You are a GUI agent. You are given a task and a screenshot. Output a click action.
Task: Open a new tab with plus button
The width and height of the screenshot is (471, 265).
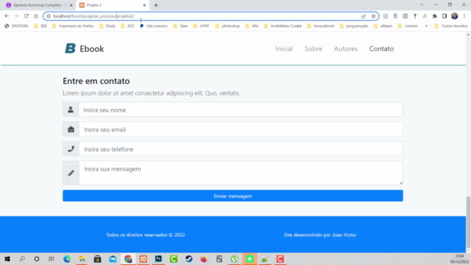coord(156,5)
